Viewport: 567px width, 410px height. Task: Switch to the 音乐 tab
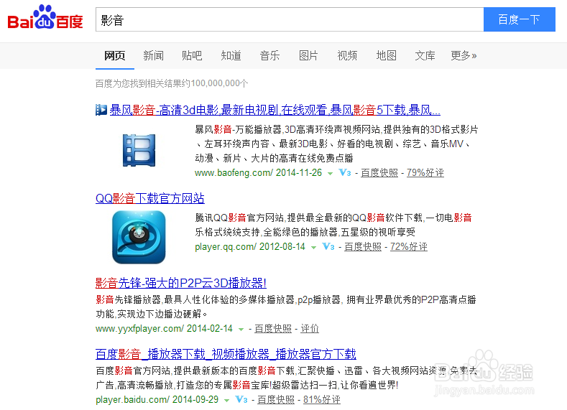tap(269, 55)
